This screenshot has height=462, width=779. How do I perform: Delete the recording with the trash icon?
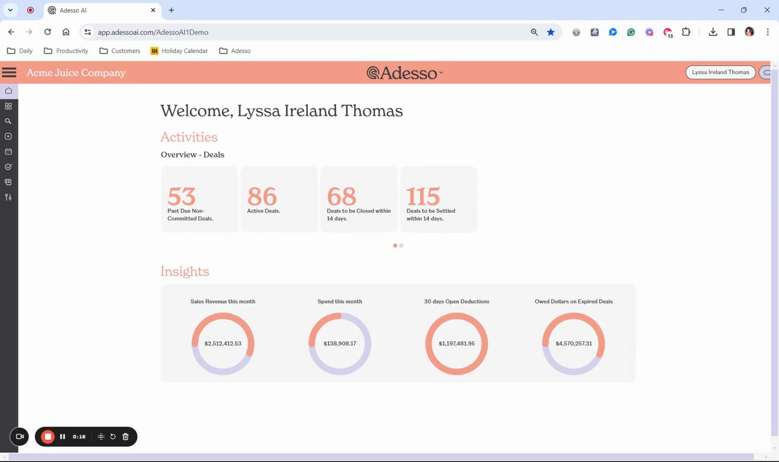tap(125, 436)
